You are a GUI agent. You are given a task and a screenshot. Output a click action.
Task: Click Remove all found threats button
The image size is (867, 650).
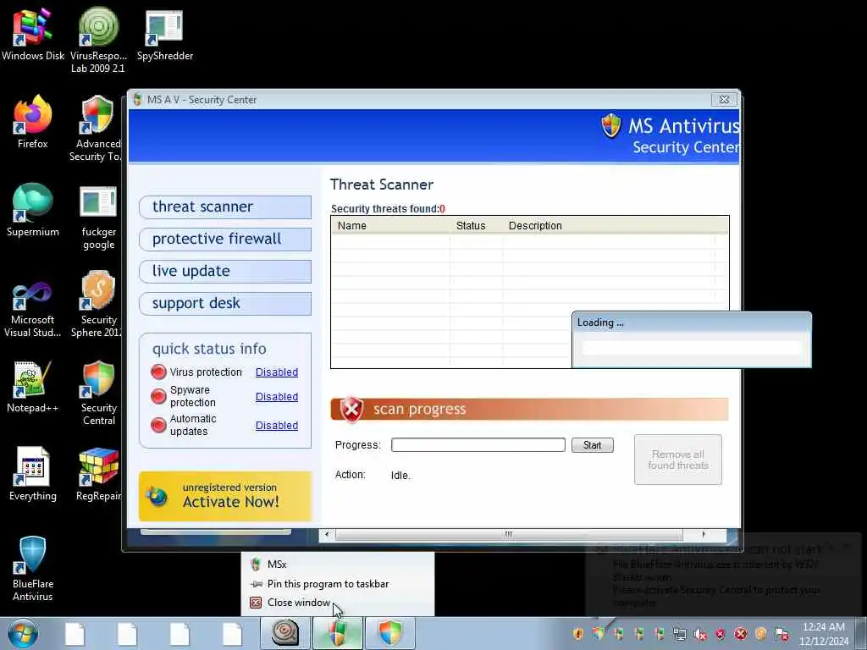tap(678, 460)
